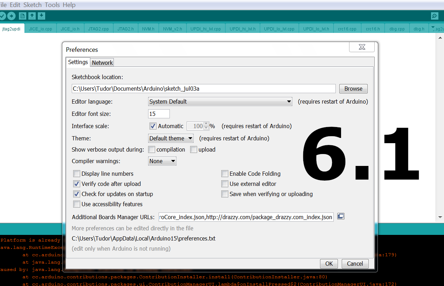Image resolution: width=444 pixels, height=286 pixels.
Task: Open the File menu
Action: pyautogui.click(x=3, y=5)
